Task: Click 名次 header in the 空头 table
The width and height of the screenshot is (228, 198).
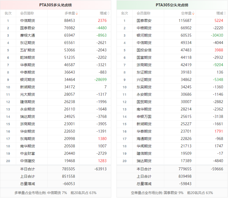Action: click(x=124, y=13)
